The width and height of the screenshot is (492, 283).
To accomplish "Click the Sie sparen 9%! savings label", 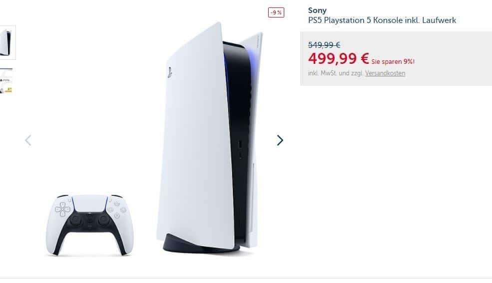I will point(393,62).
